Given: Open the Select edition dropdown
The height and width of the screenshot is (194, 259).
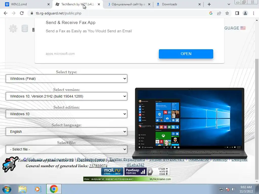Looking at the screenshot, I should [67, 114].
